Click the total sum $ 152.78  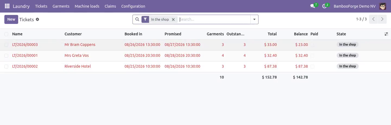click(269, 77)
